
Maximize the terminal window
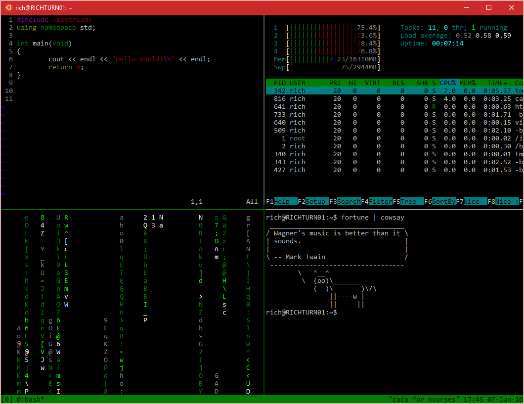(489, 7)
